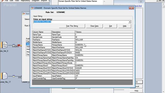Screen dimensions: 165x93
Task: Open the Import menu
Action: pyautogui.click(x=44, y=1)
